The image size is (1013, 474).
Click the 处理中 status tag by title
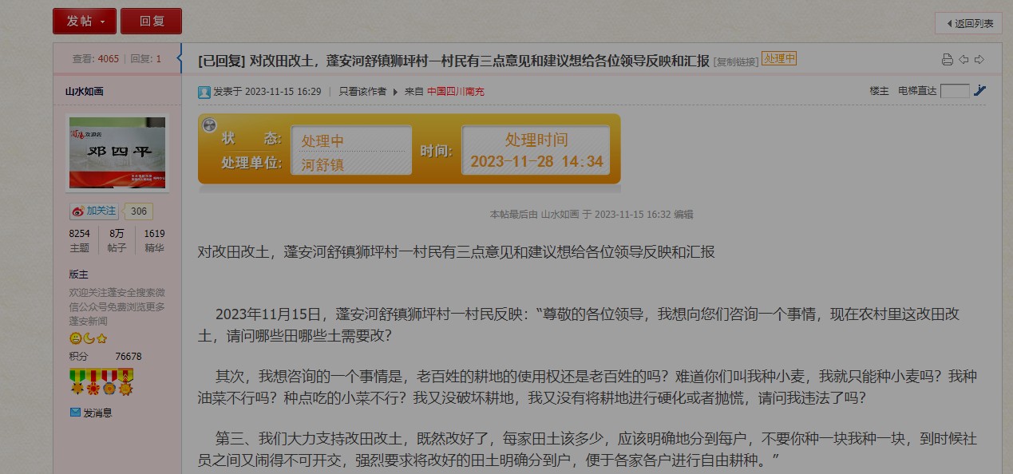click(x=778, y=59)
